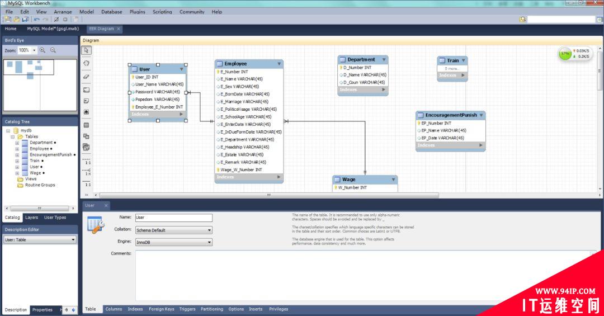
Task: Click the Bird's Eye diagram thumbnail
Action: (x=40, y=85)
